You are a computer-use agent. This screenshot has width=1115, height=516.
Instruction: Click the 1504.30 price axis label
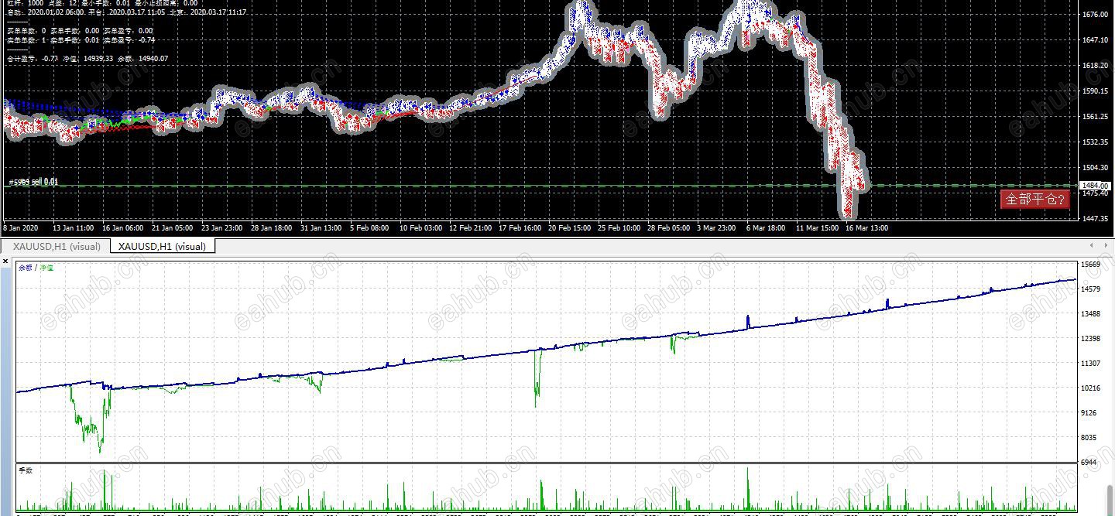1096,167
